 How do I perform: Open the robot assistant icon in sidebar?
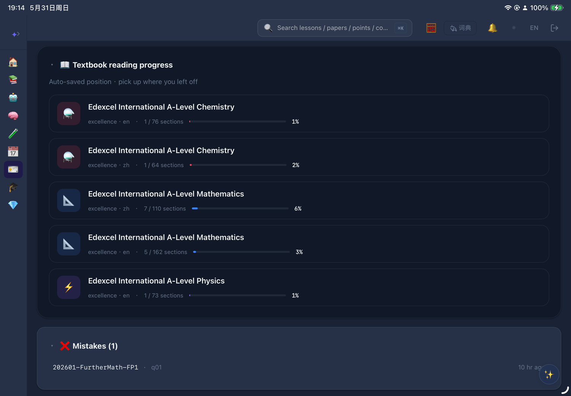click(x=13, y=98)
